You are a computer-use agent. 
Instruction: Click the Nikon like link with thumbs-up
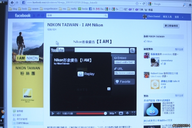click(x=148, y=41)
